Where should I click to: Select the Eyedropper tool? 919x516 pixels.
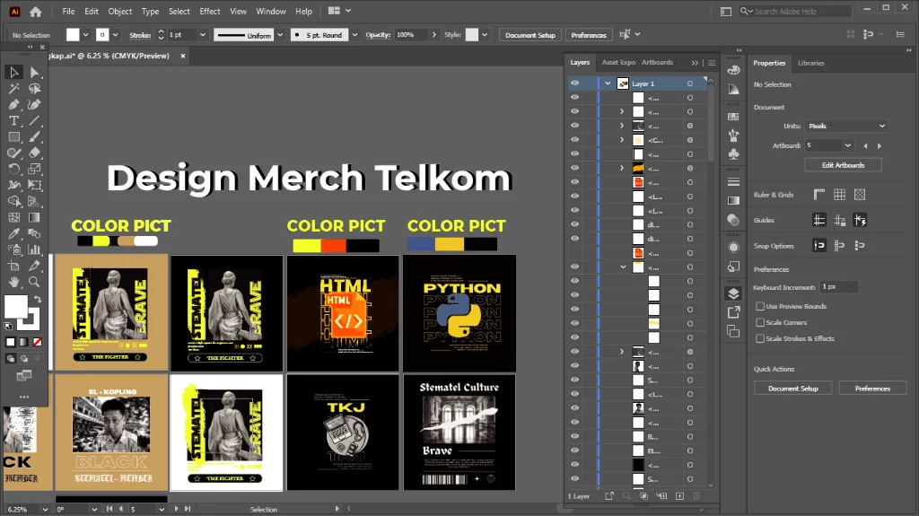tap(14, 233)
